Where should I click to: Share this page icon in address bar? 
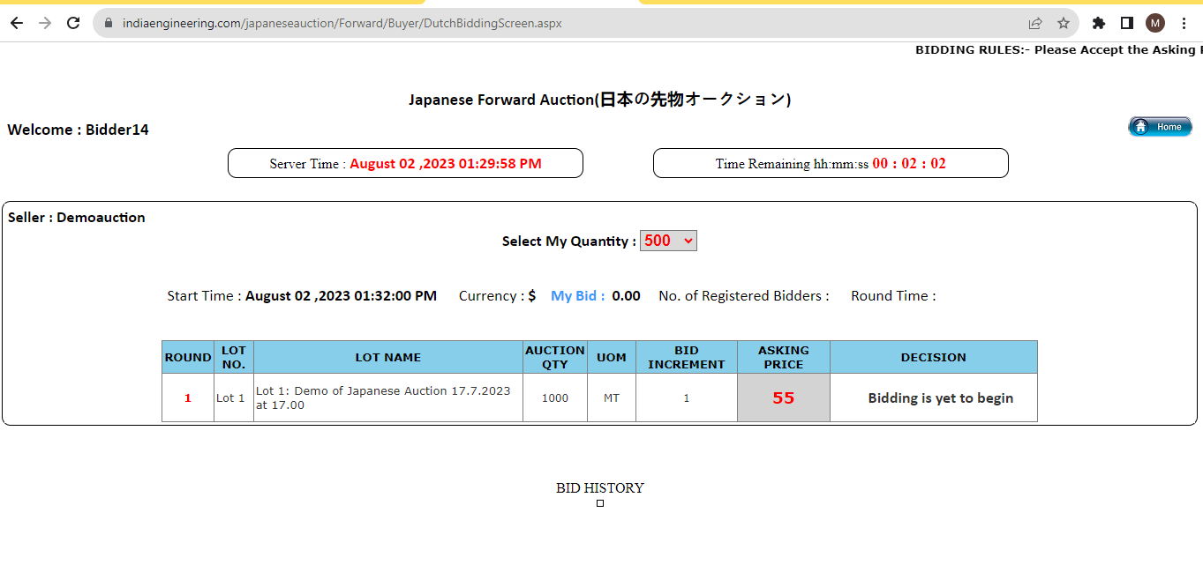point(1035,23)
